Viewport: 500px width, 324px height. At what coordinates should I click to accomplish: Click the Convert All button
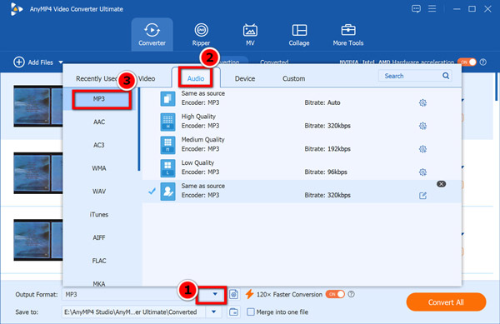pyautogui.click(x=446, y=302)
